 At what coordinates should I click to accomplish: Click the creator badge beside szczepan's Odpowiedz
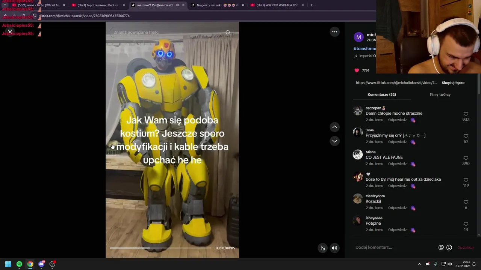point(413,120)
